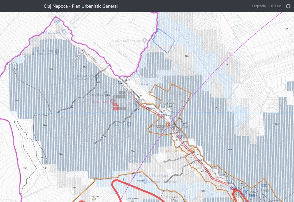This screenshot has height=202, width=294.
Task: Go to the UTR-uri page
Action: tap(275, 6)
